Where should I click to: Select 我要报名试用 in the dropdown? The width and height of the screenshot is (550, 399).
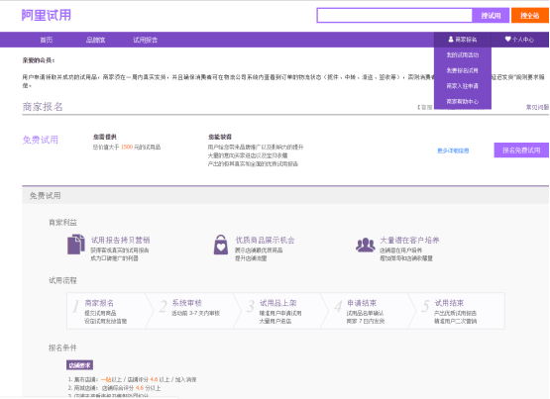pos(463,70)
